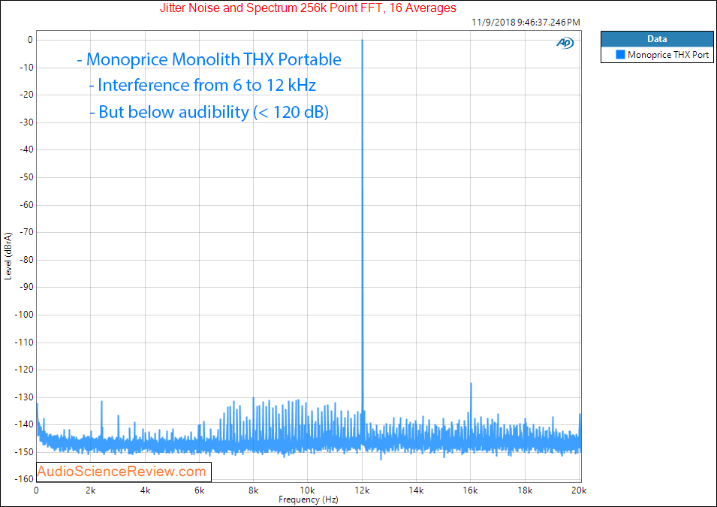Click the "-120" y-axis tick label

(24, 370)
